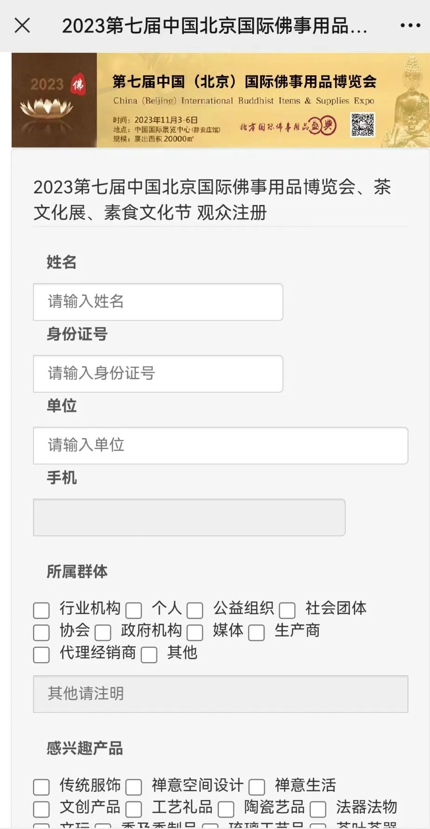Click the 请输入单位 organization field
The width and height of the screenshot is (430, 829).
[x=220, y=445]
